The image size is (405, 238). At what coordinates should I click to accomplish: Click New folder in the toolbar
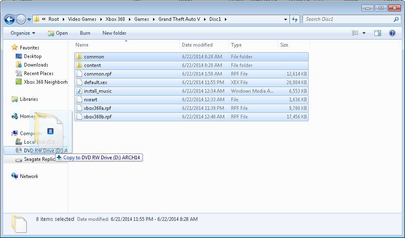coord(114,33)
